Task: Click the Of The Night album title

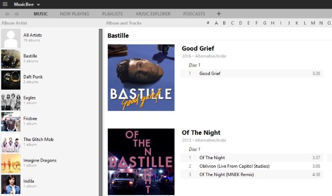Action: click(x=201, y=132)
